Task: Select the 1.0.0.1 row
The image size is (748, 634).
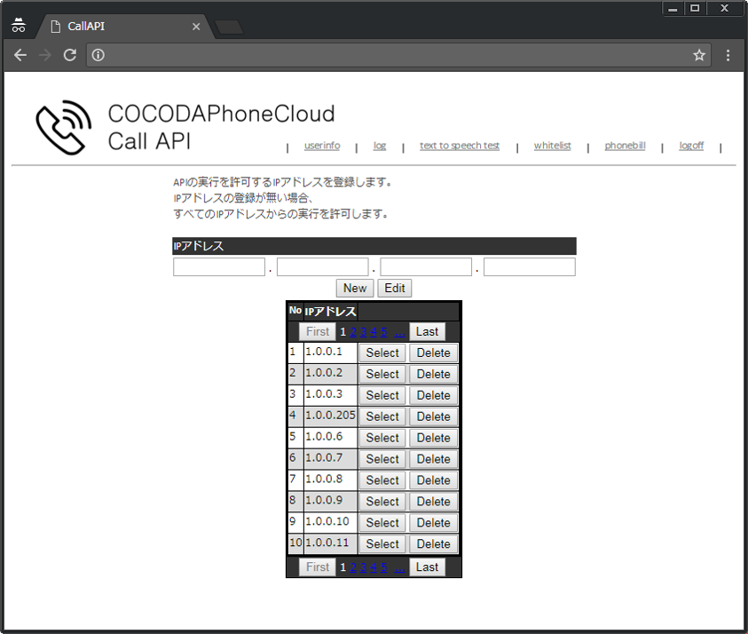Action: [382, 353]
